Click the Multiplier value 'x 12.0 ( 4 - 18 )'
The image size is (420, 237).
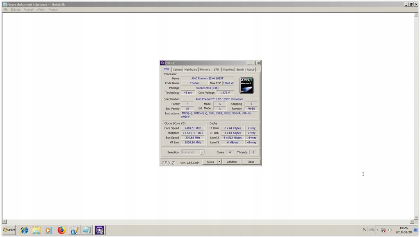point(193,133)
